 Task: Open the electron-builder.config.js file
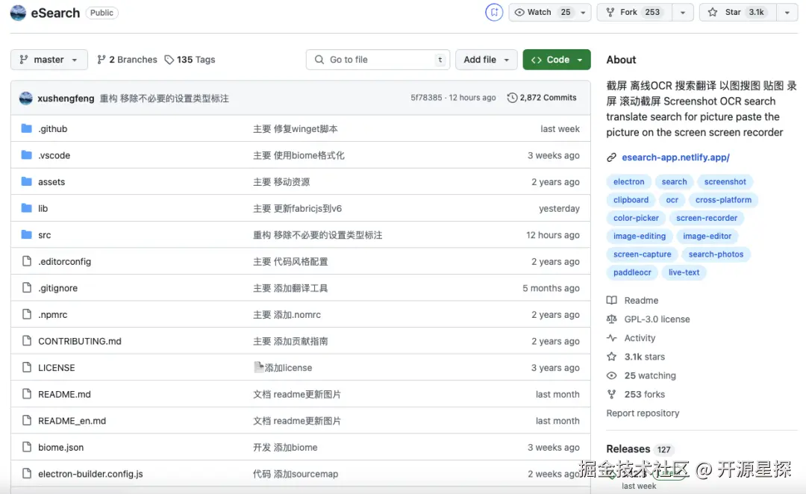[x=90, y=473]
